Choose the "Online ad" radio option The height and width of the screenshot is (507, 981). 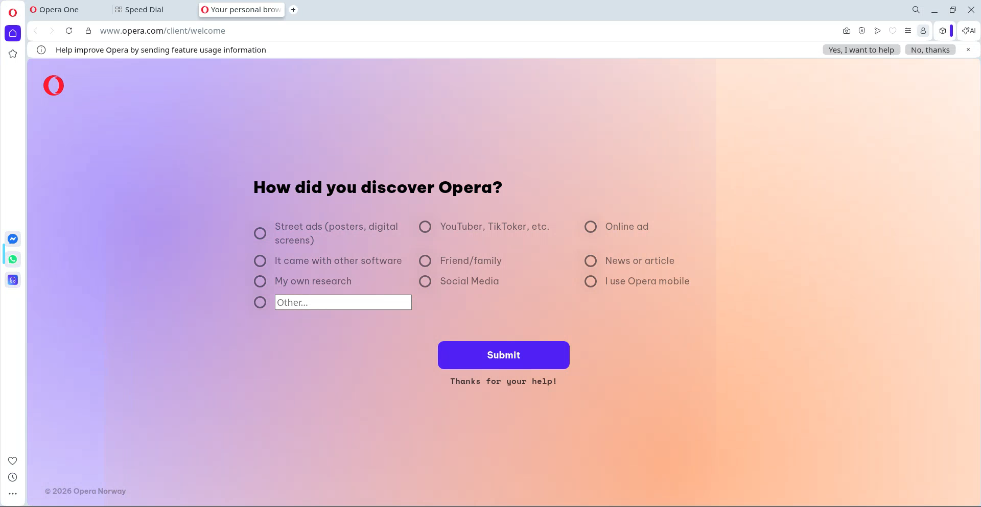click(591, 227)
